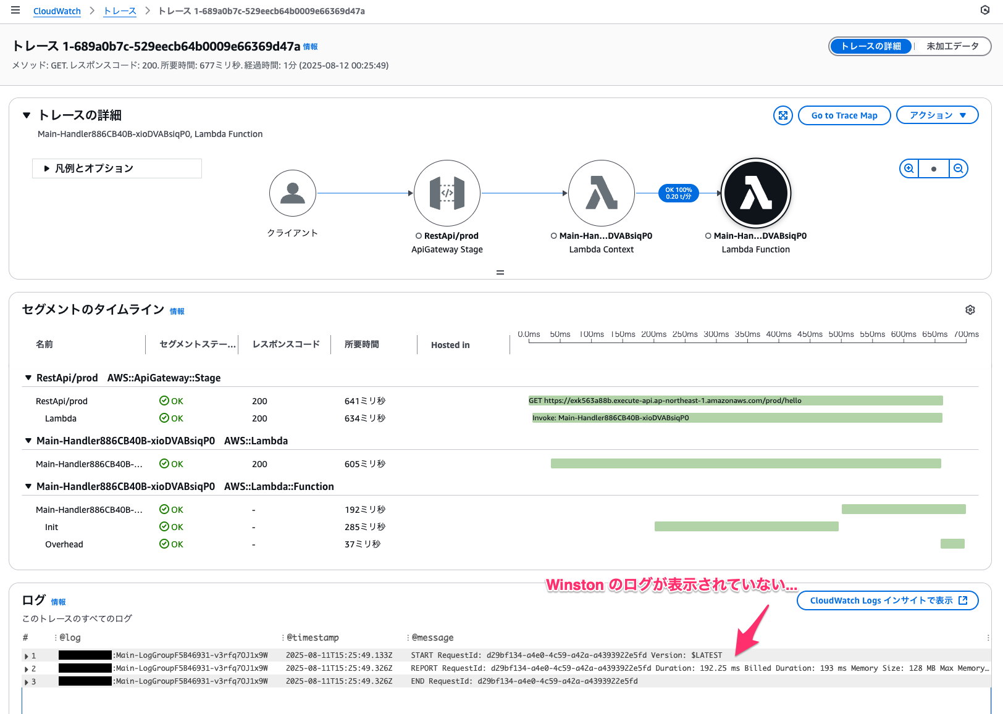The image size is (1003, 714).
Task: Click the @log column header
Action: click(70, 637)
